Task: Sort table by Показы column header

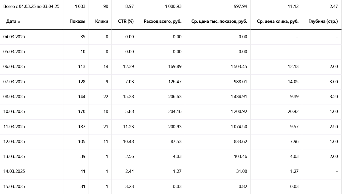Action: point(77,21)
